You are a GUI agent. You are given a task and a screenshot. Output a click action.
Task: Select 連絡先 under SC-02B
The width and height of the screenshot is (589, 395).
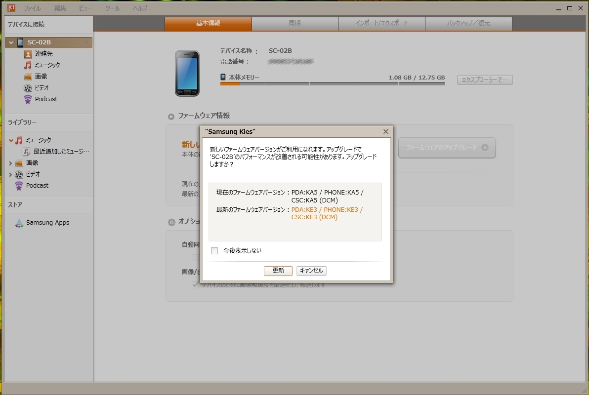click(x=44, y=54)
